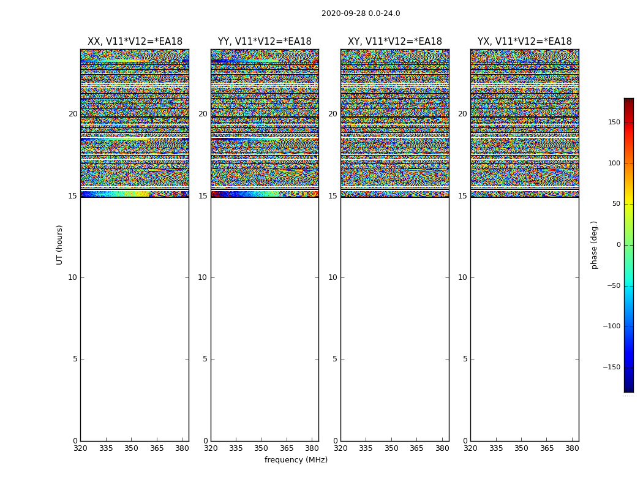Click the "20" y-tick of the YX panel

462,114
